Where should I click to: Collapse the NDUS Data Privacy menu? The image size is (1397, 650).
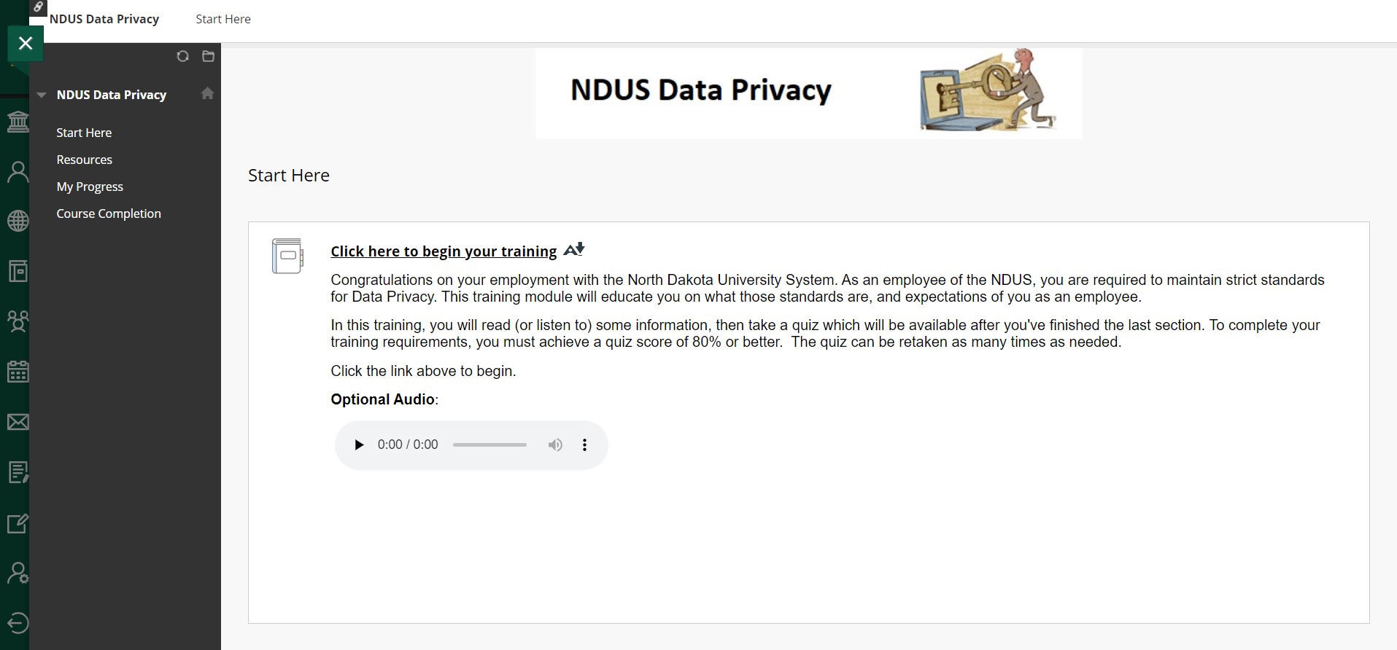[42, 95]
